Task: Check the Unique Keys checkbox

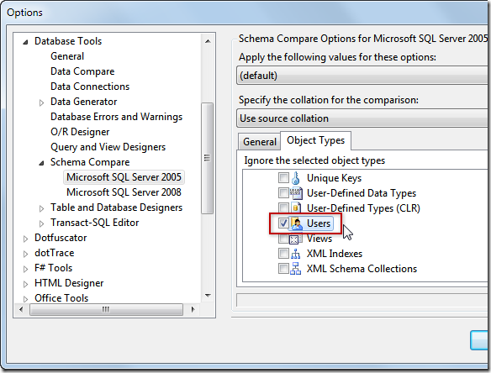Action: pos(283,178)
